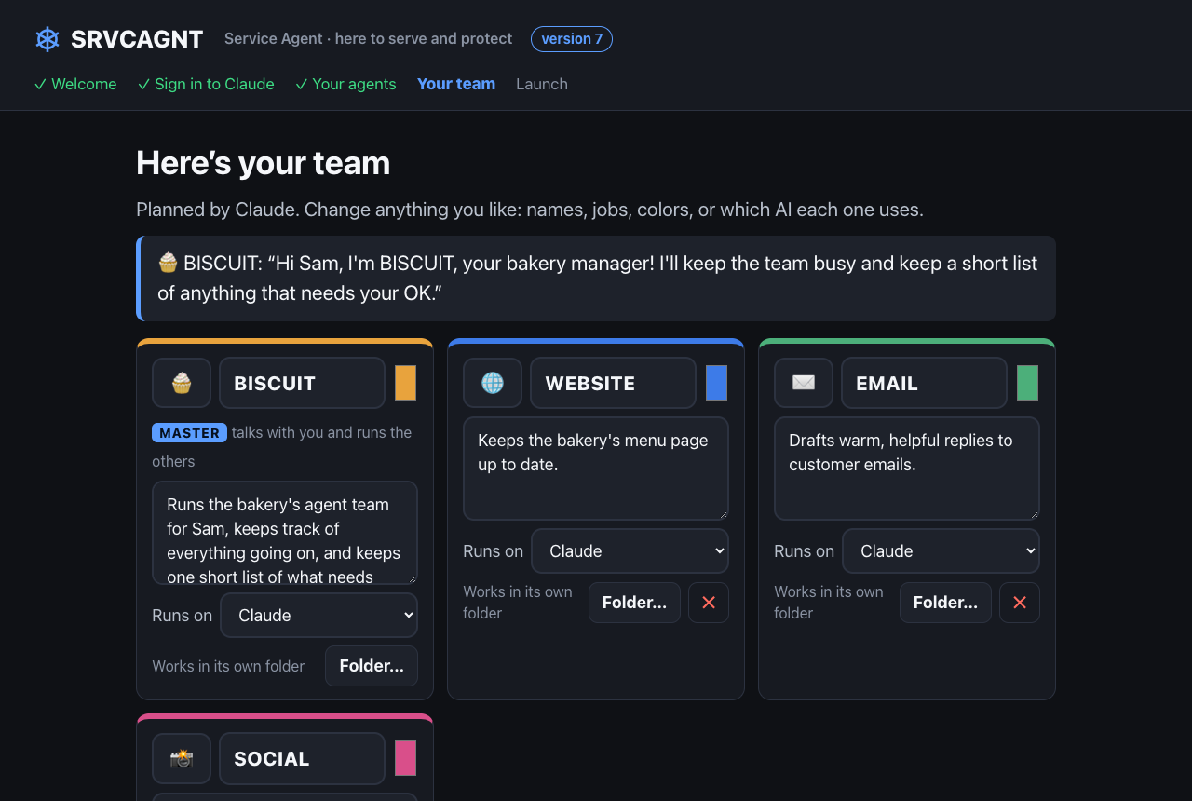This screenshot has width=1192, height=801.
Task: Edit the SOCIAL agent name field
Action: pyautogui.click(x=302, y=758)
